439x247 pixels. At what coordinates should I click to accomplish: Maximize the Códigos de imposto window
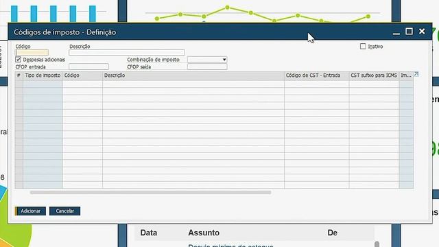[x=409, y=32]
